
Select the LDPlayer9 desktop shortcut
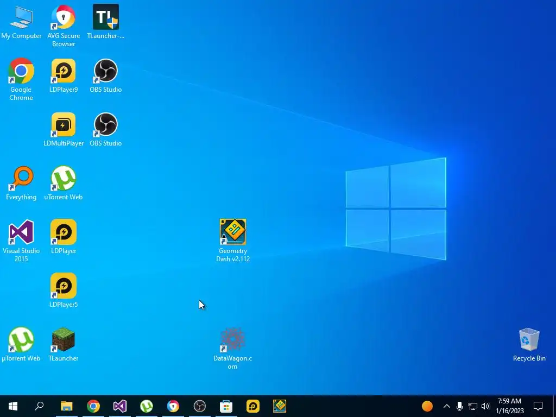(64, 75)
